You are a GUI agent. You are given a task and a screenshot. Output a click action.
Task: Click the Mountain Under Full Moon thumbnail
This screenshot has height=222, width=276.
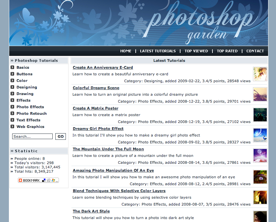coord(260,156)
